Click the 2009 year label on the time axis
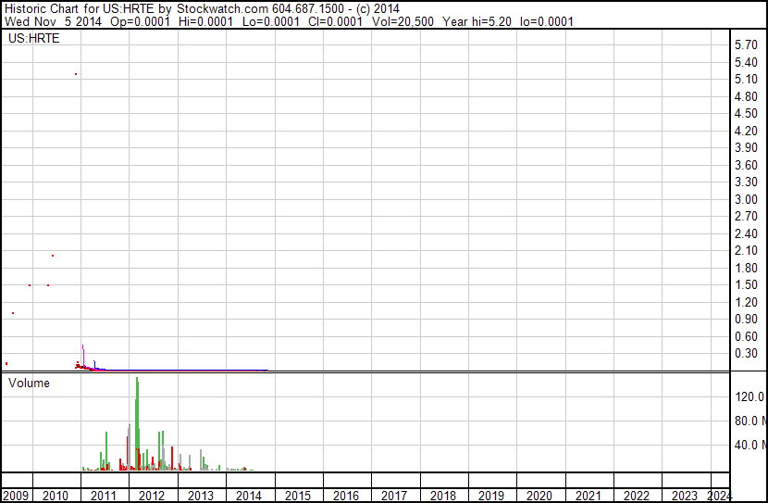 coord(16,496)
